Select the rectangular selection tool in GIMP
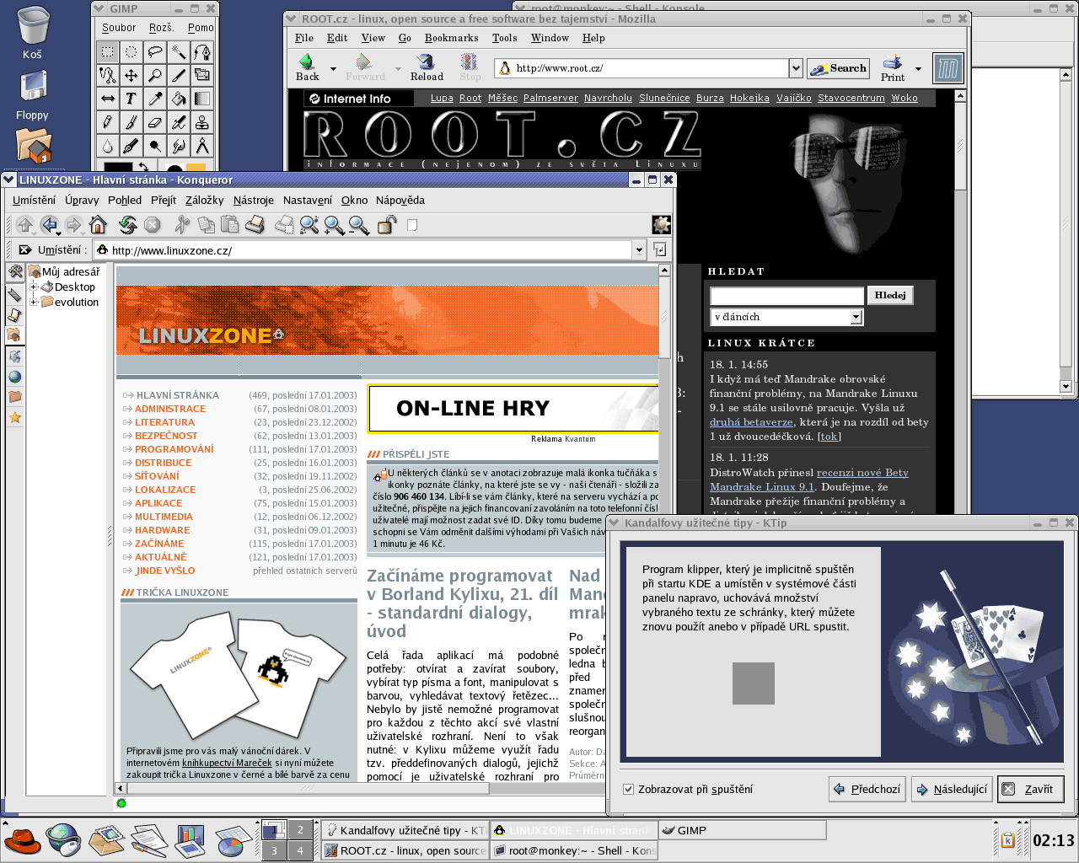This screenshot has height=863, width=1079. click(x=108, y=52)
